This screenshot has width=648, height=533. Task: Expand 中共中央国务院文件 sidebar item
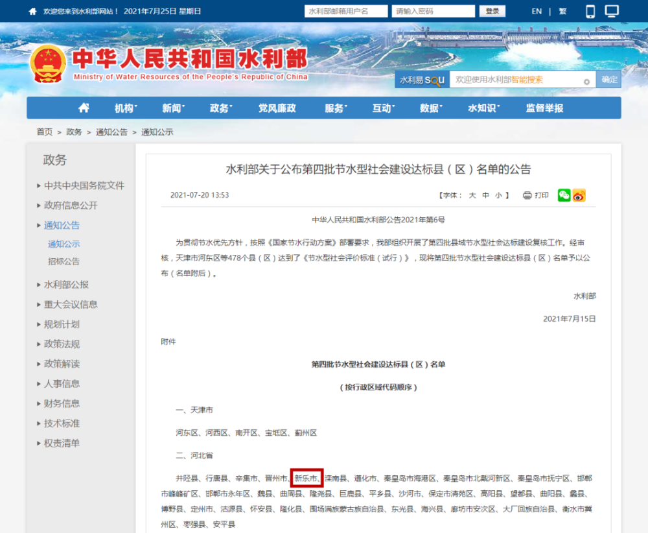pyautogui.click(x=84, y=185)
